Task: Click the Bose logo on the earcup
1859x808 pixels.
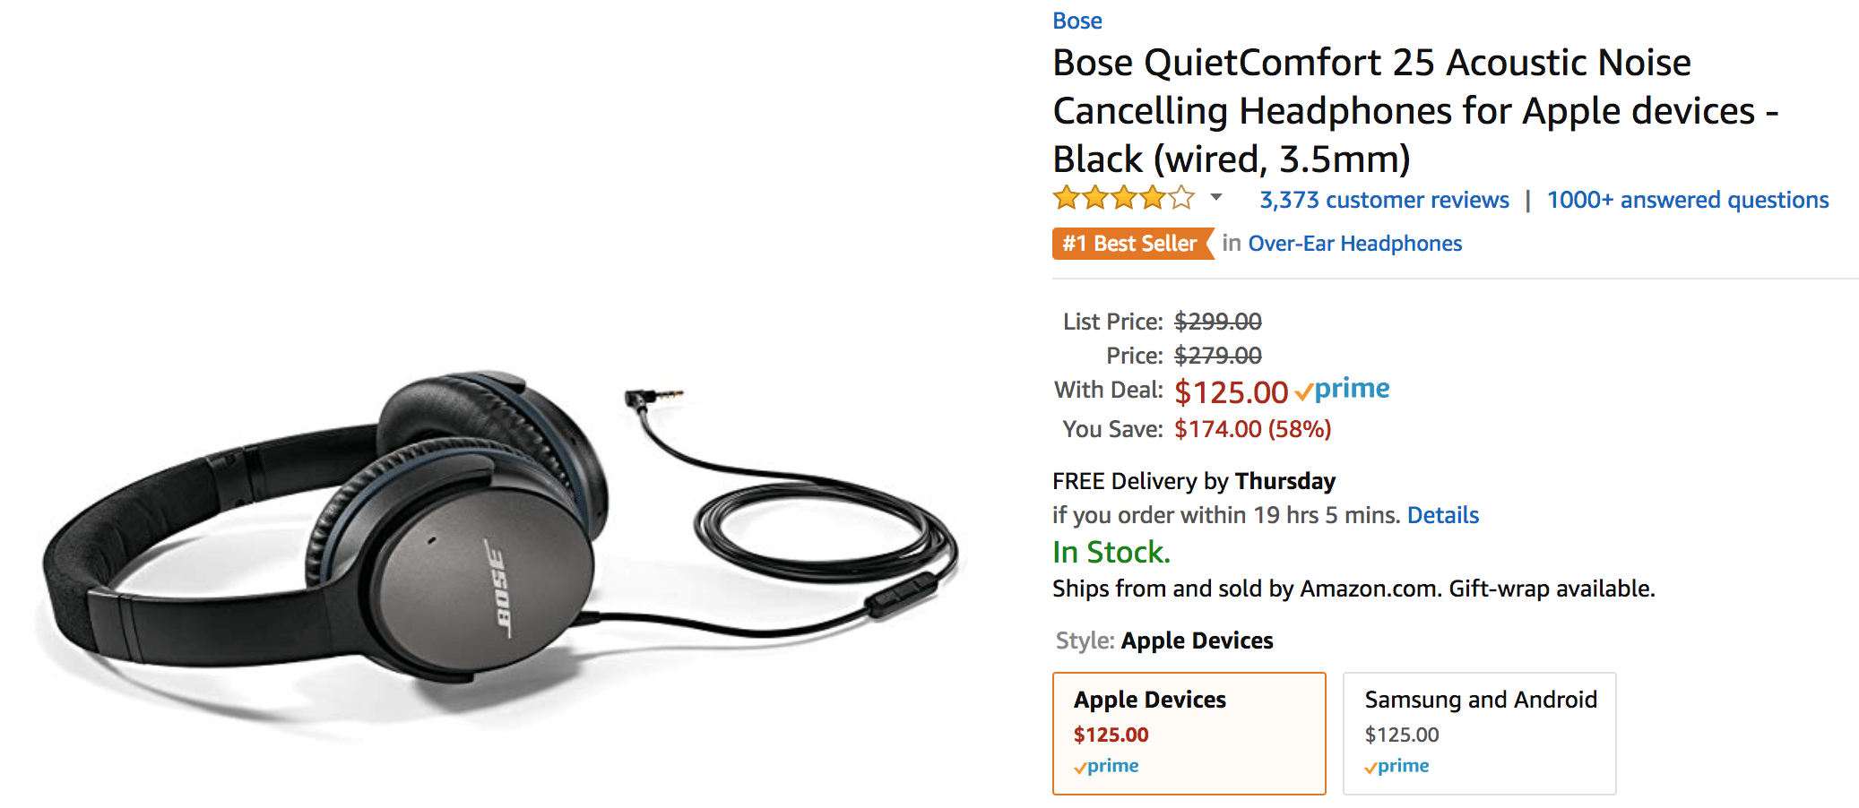Action: tap(499, 588)
